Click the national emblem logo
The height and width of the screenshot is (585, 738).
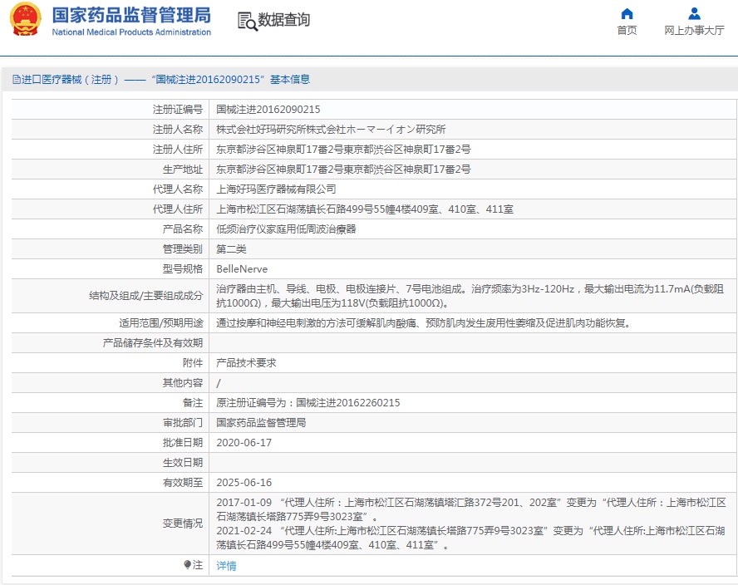pyautogui.click(x=25, y=21)
